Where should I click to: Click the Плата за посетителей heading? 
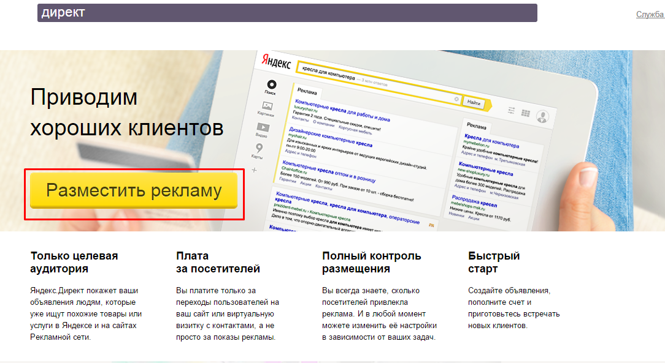(218, 263)
